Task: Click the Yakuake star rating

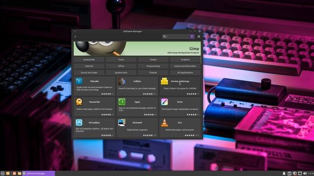Action: (106, 94)
